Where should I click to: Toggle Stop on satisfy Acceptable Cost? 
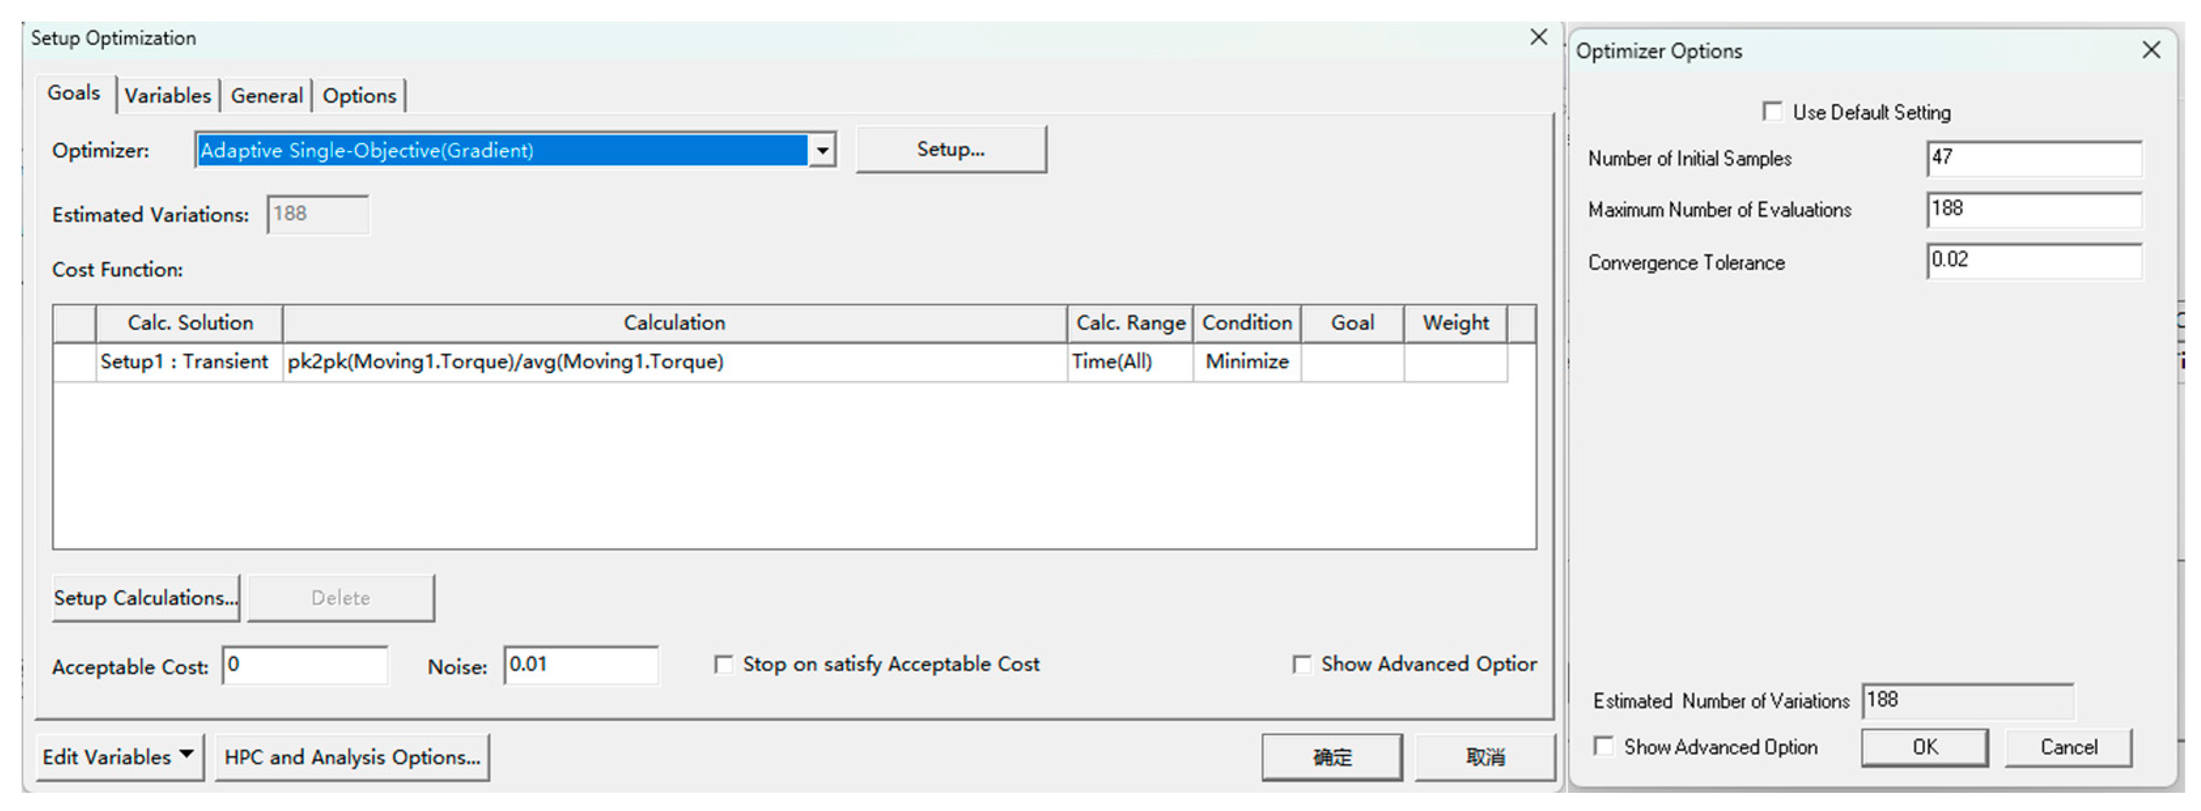(724, 664)
